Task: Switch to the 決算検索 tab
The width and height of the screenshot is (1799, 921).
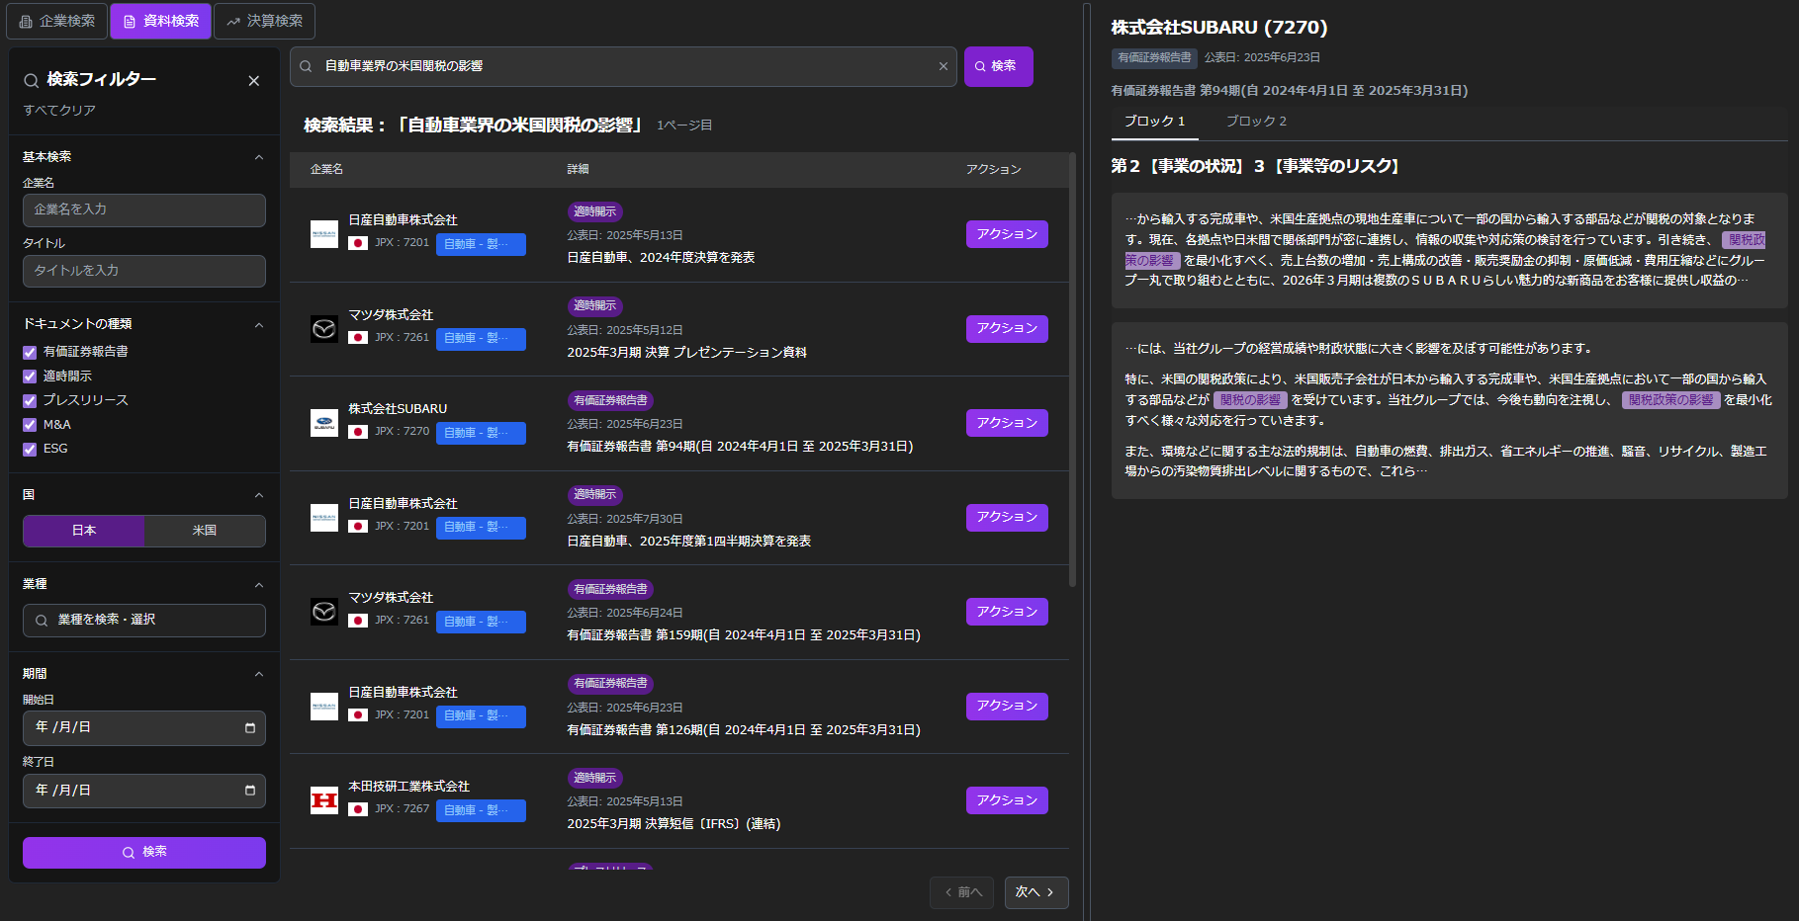Action: (264, 21)
